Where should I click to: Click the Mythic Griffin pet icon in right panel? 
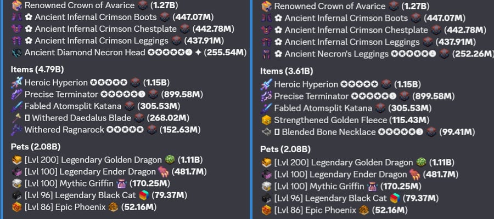[267, 186]
